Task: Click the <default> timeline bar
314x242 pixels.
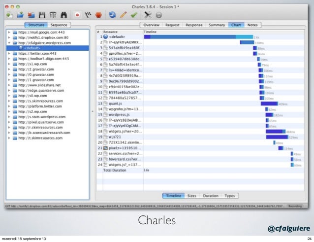Action: click(198, 37)
